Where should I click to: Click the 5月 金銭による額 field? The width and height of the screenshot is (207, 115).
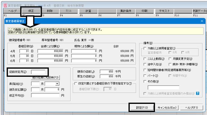51,56
